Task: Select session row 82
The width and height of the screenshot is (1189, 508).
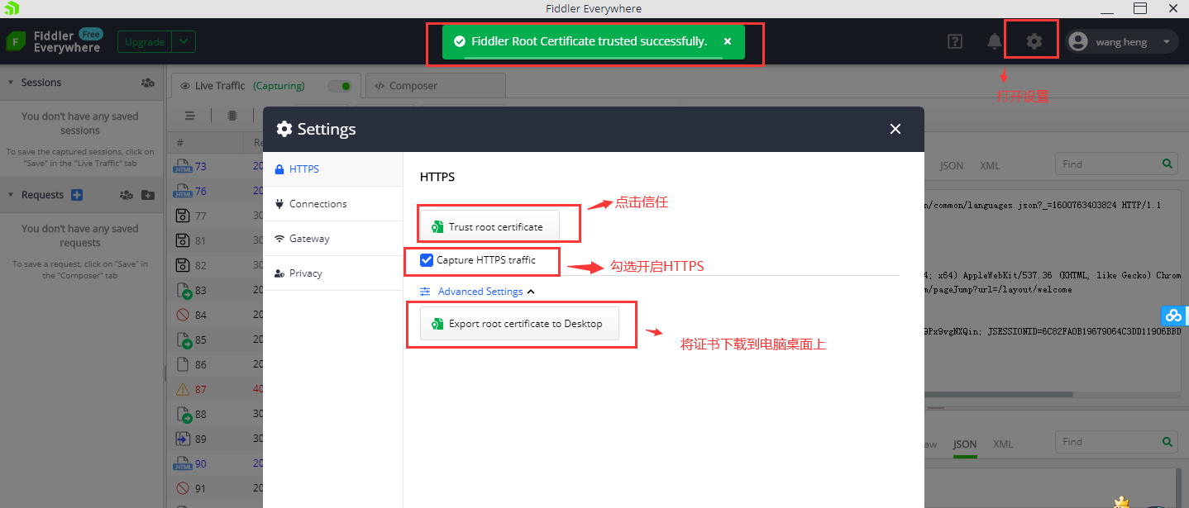Action: (214, 265)
